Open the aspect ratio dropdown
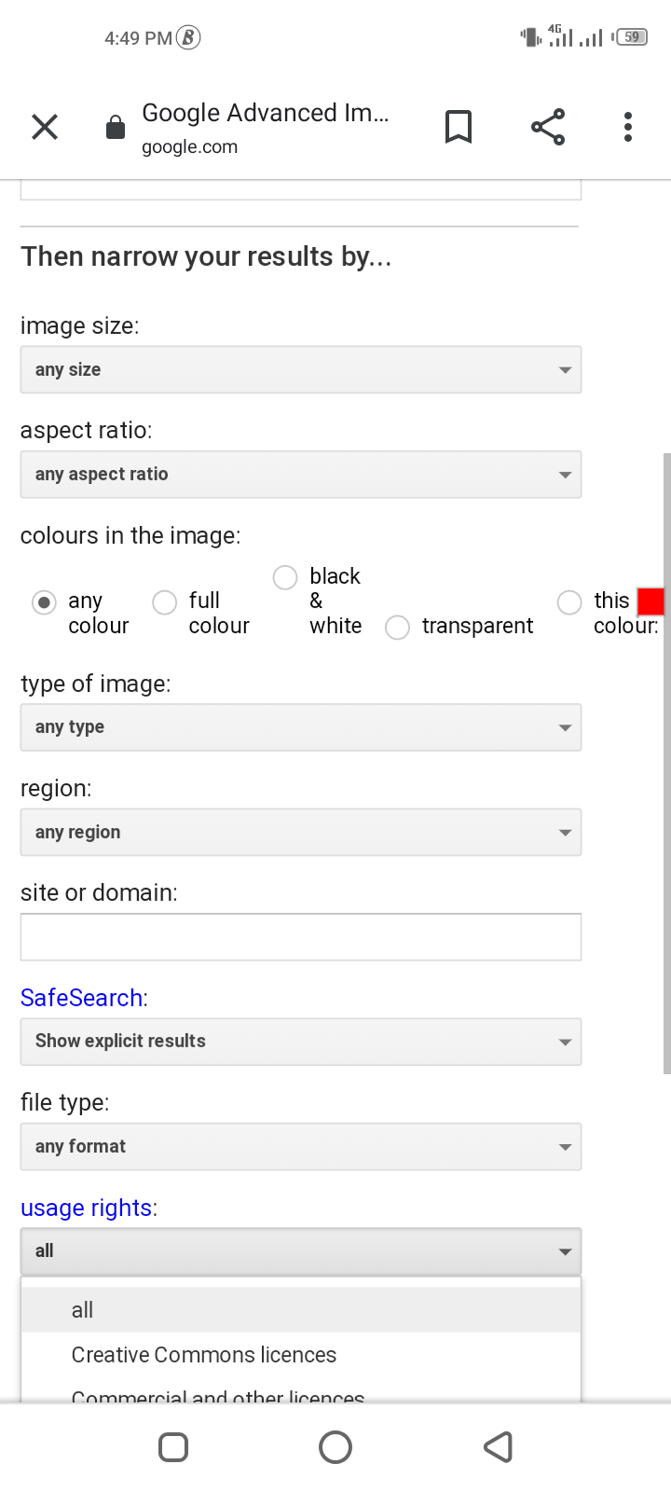 click(x=300, y=474)
